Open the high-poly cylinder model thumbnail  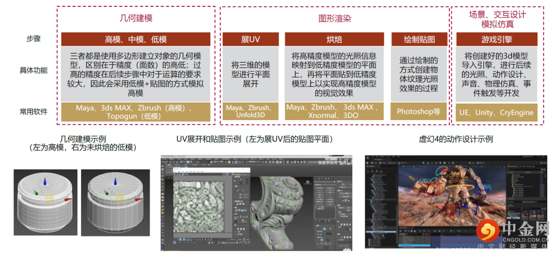pos(45,202)
